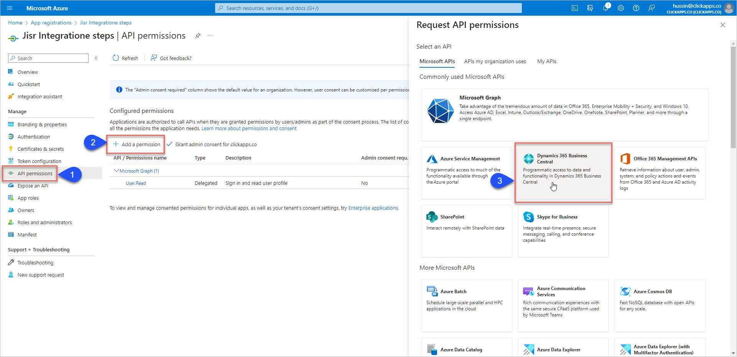The width and height of the screenshot is (737, 357).
Task: Select the Microsoft Graph API tile
Action: 564,115
